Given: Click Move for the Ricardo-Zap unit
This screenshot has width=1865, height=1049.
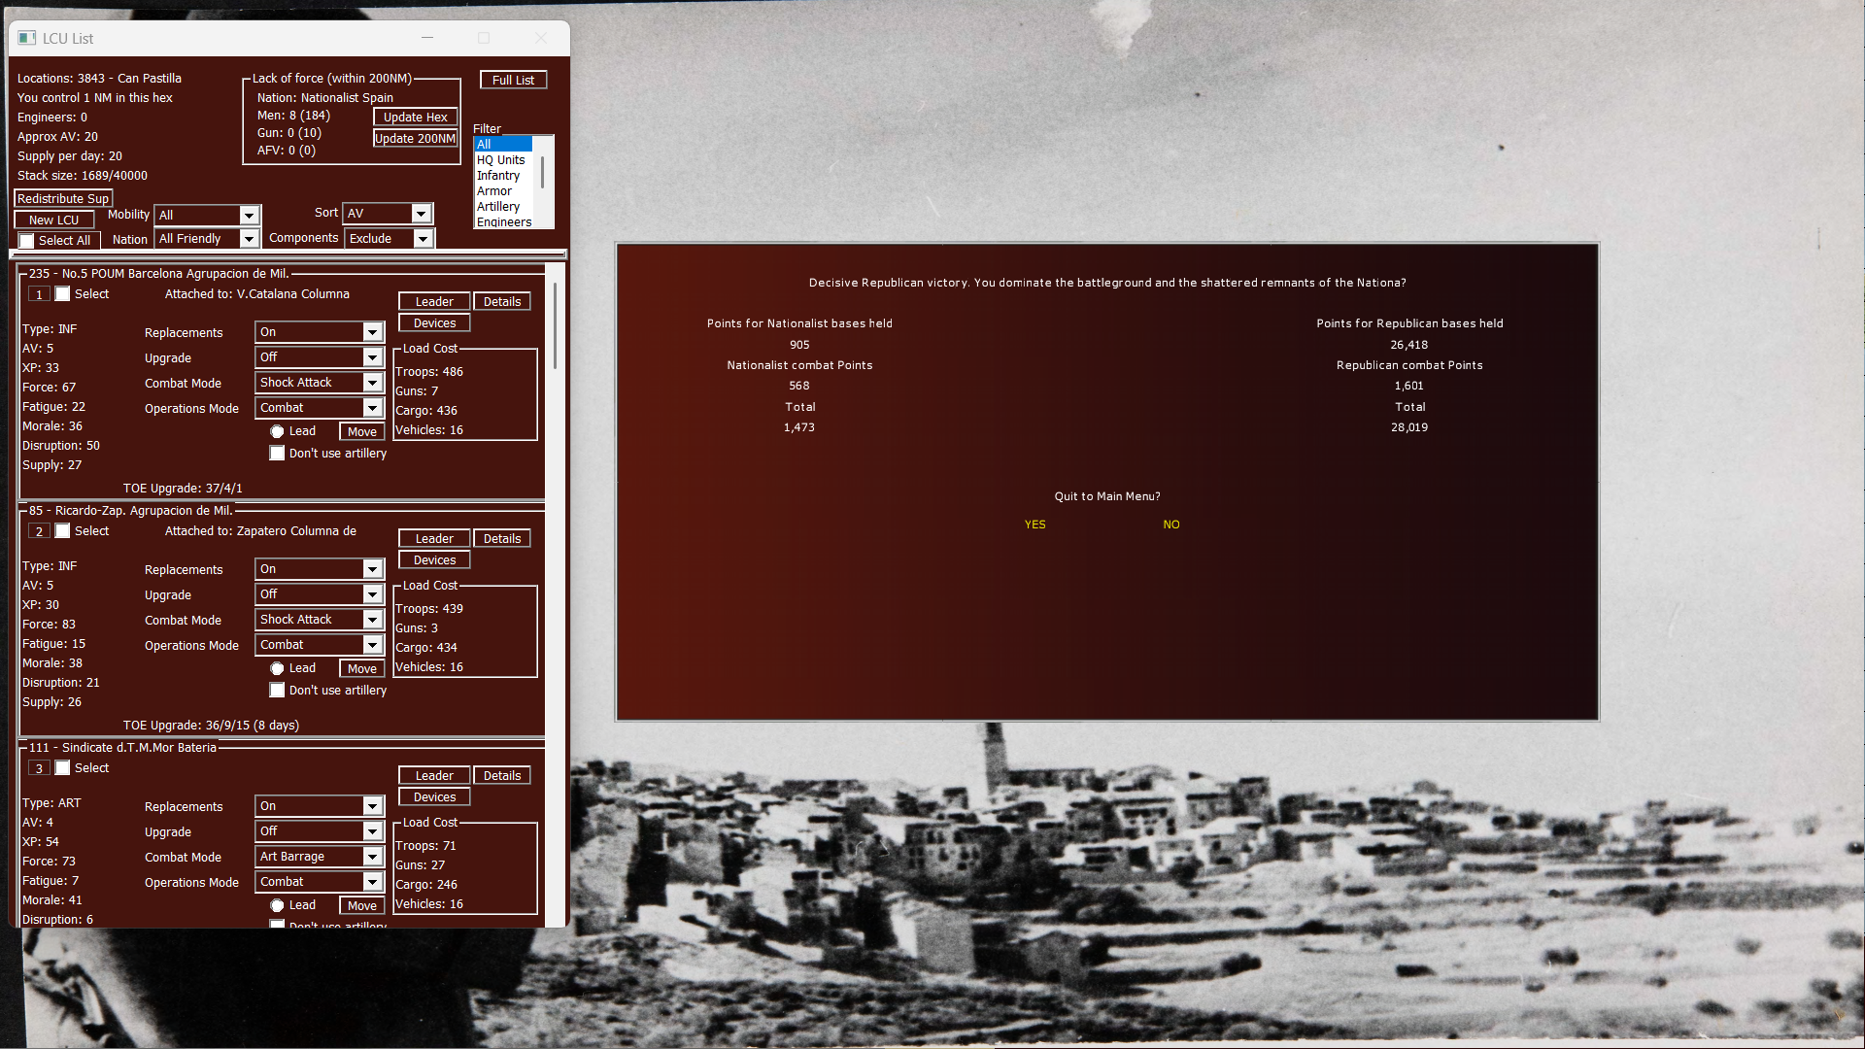Looking at the screenshot, I should click(361, 667).
